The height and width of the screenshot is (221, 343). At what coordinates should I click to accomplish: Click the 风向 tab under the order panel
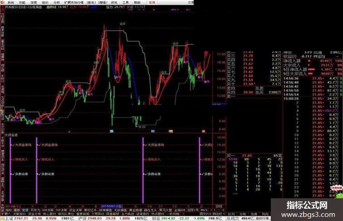click(265, 214)
